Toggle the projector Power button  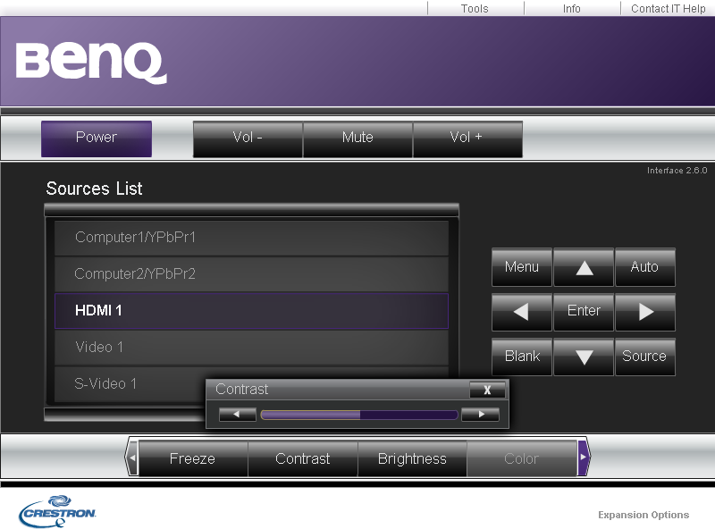97,139
